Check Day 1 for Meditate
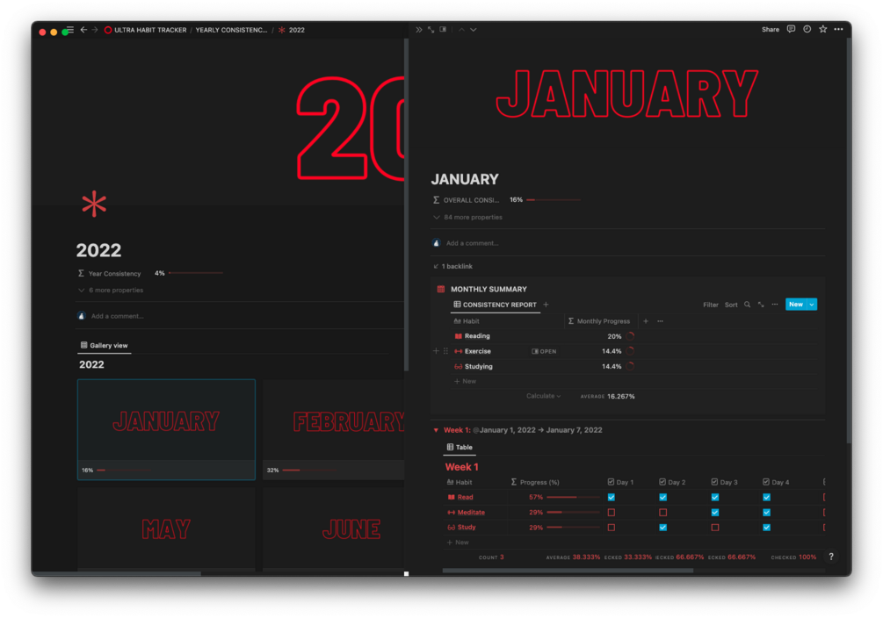Image resolution: width=883 pixels, height=618 pixels. coord(612,513)
